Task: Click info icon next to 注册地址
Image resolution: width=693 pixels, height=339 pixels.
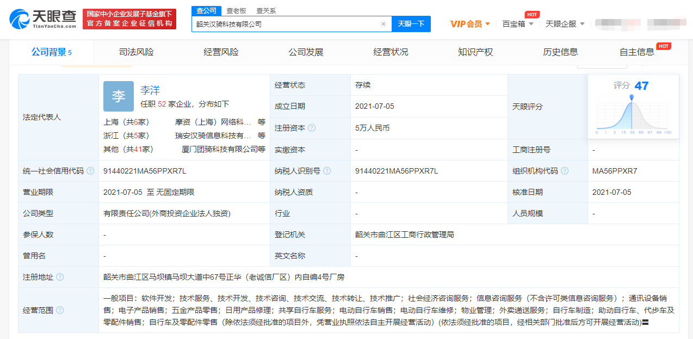Action: tap(60, 277)
